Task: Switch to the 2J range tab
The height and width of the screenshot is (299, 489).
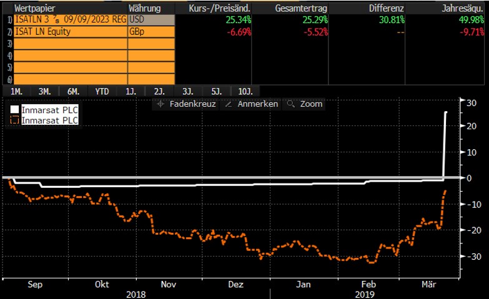Action: [x=159, y=91]
